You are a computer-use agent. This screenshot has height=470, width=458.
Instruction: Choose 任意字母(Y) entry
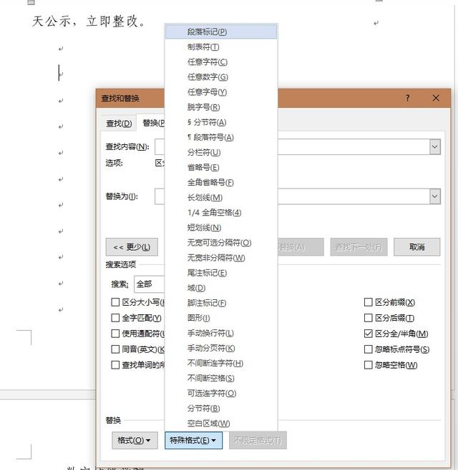[221, 92]
